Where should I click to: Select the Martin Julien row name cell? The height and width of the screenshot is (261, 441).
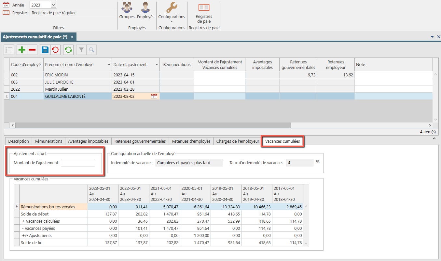78,89
